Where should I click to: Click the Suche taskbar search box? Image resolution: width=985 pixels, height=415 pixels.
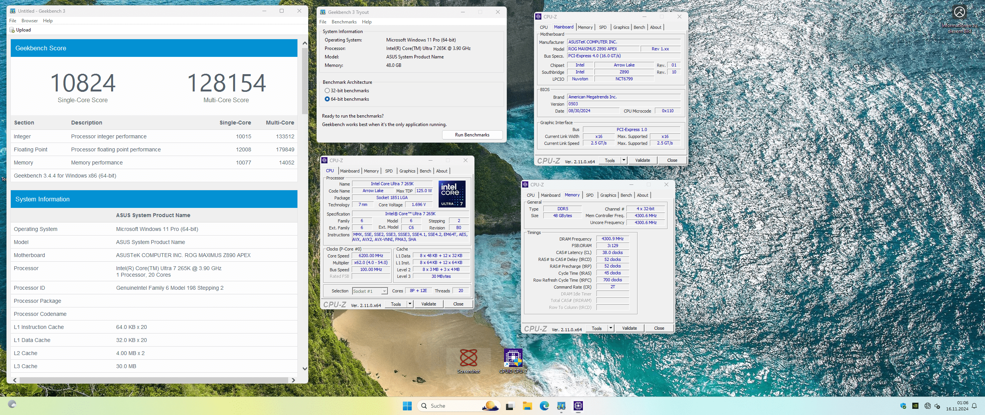(x=459, y=406)
